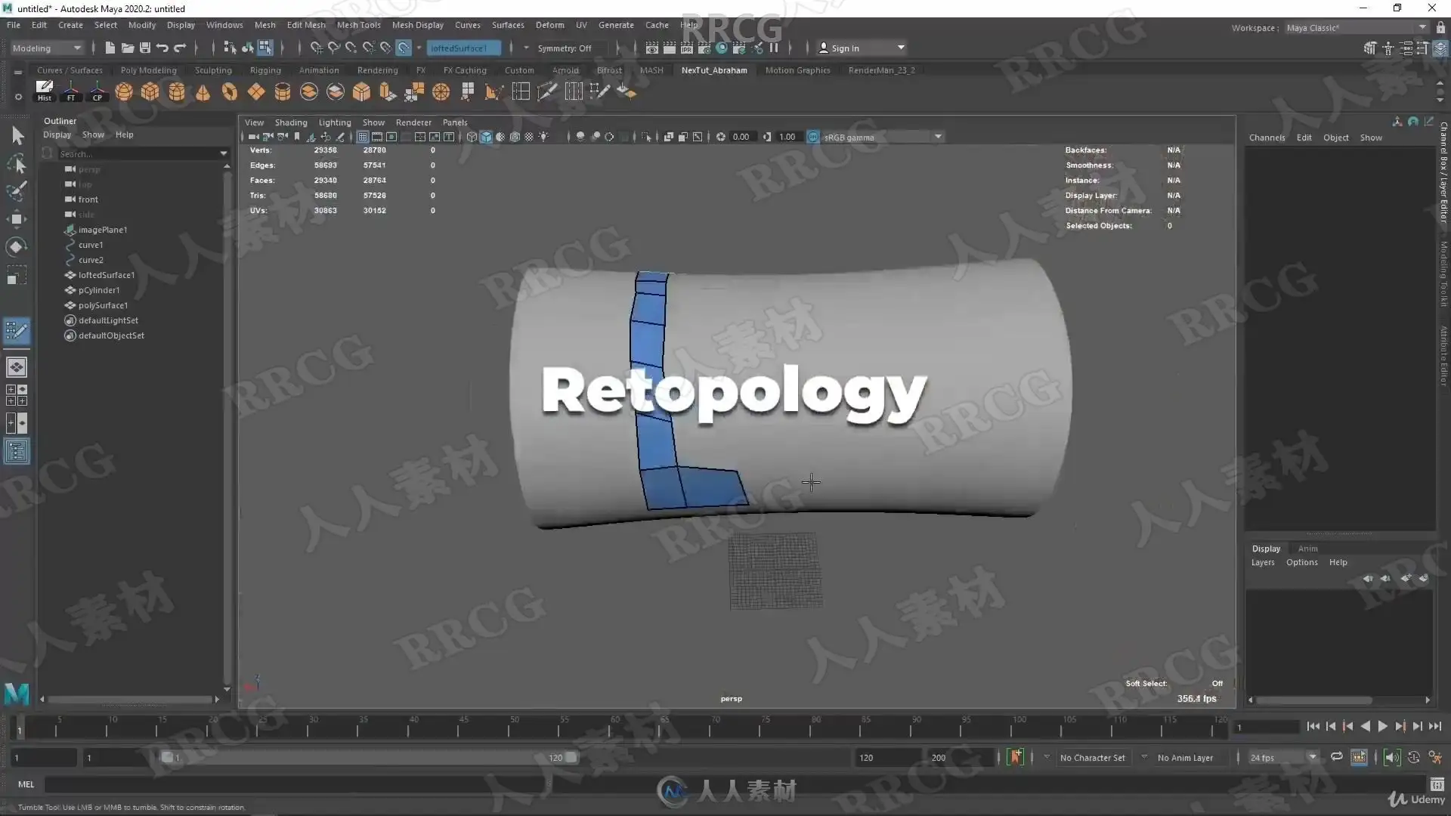The width and height of the screenshot is (1451, 816).
Task: Open the Workspace Maya Classic dropdown
Action: click(1356, 28)
